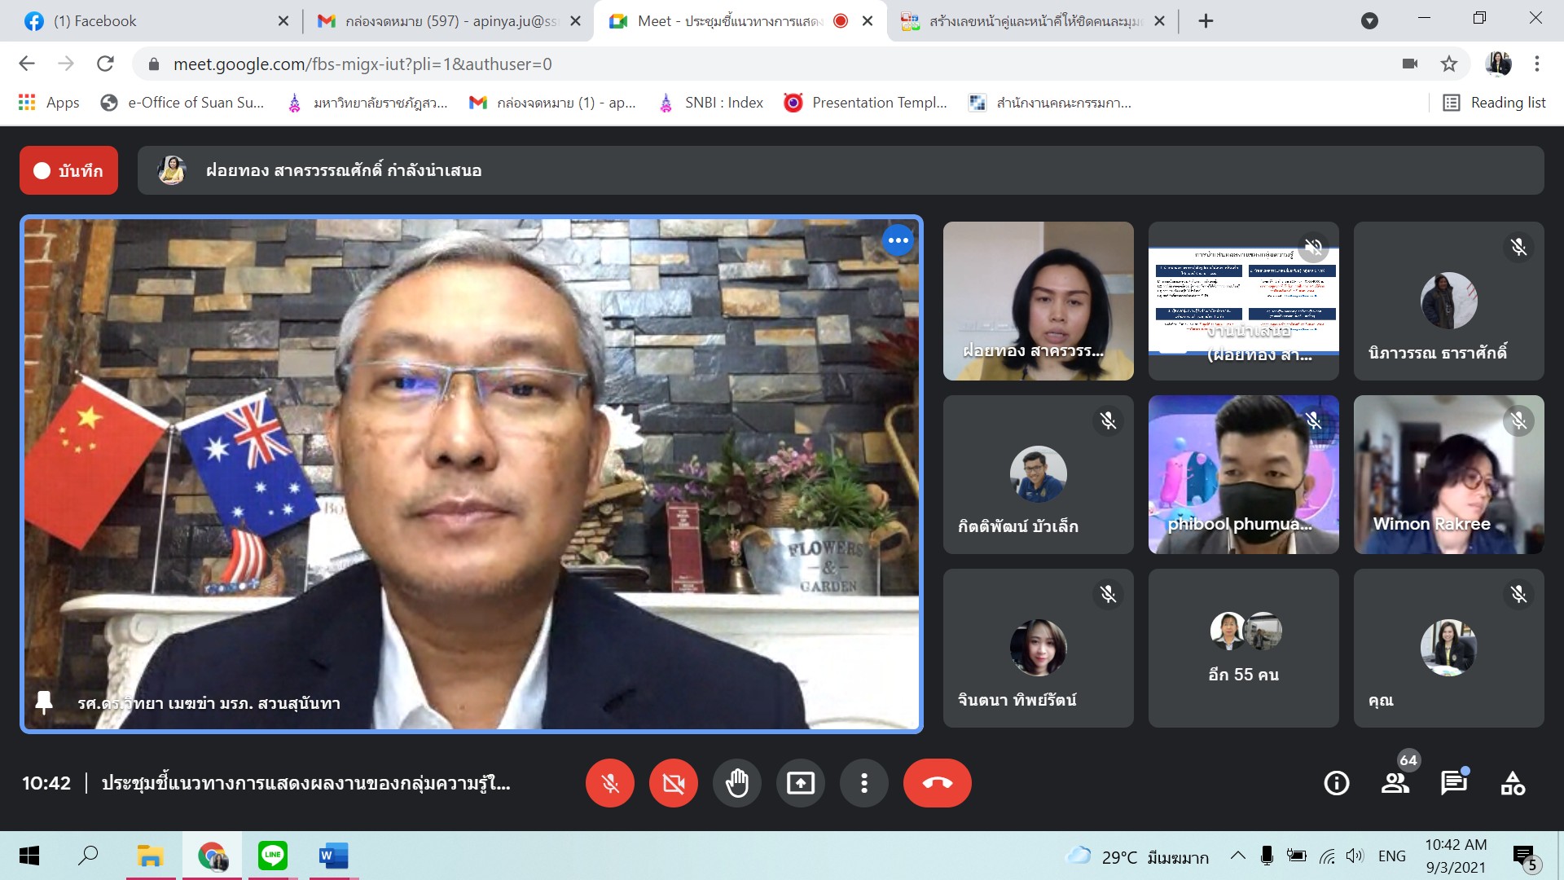
Task: Show the participants list (64)
Action: click(x=1395, y=783)
